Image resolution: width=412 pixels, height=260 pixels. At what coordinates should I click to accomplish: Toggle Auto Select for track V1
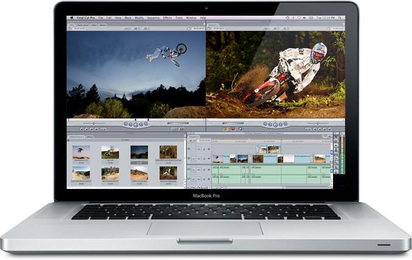(x=209, y=159)
